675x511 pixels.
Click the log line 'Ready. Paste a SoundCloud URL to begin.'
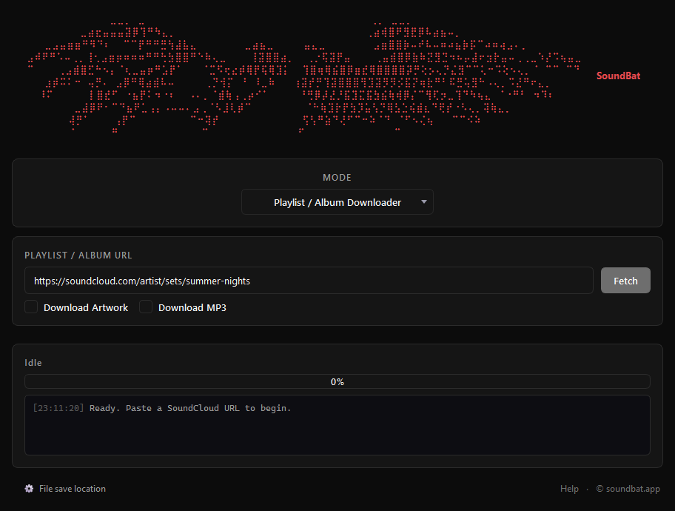click(190, 408)
